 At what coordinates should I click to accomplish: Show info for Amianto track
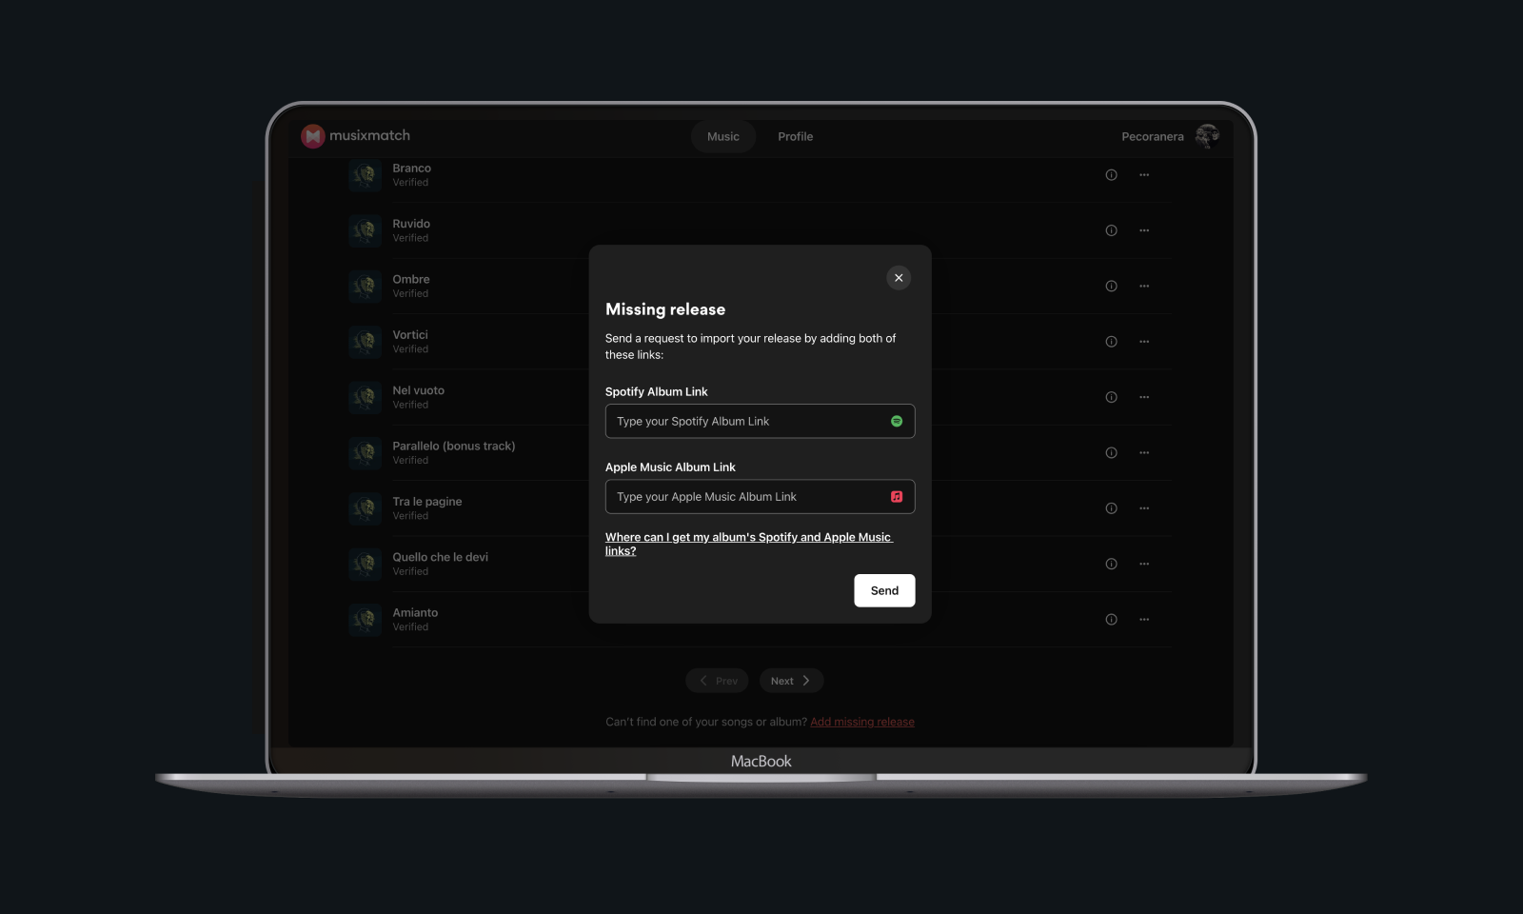(x=1111, y=619)
